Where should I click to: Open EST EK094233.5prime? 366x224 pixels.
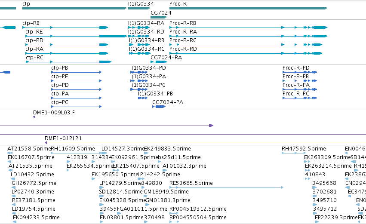(36, 218)
